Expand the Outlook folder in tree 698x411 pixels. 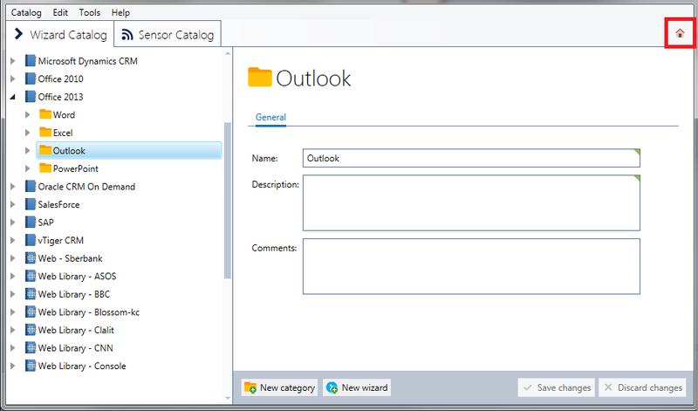(28, 150)
